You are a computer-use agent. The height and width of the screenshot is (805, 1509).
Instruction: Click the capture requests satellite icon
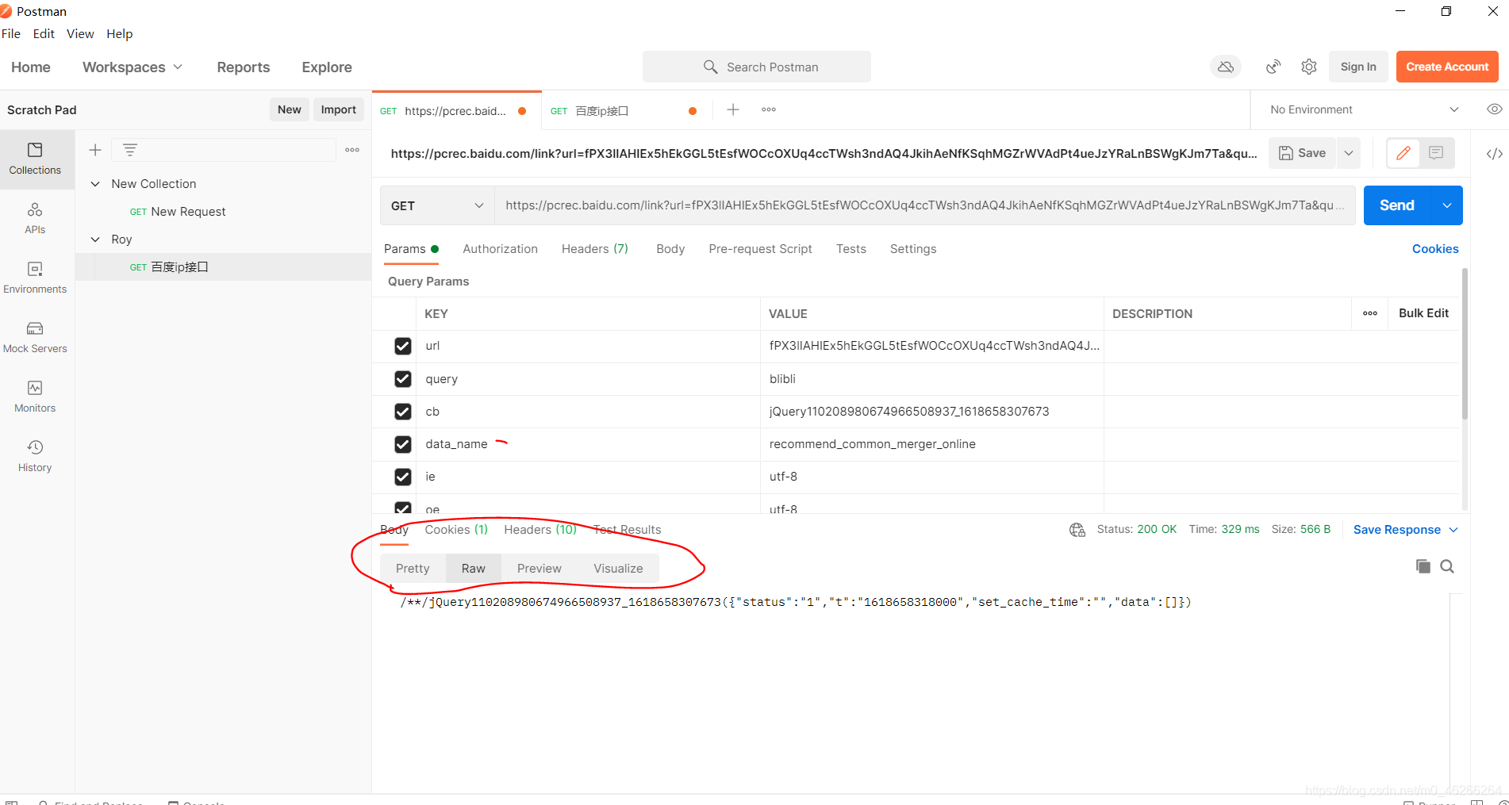point(1273,67)
